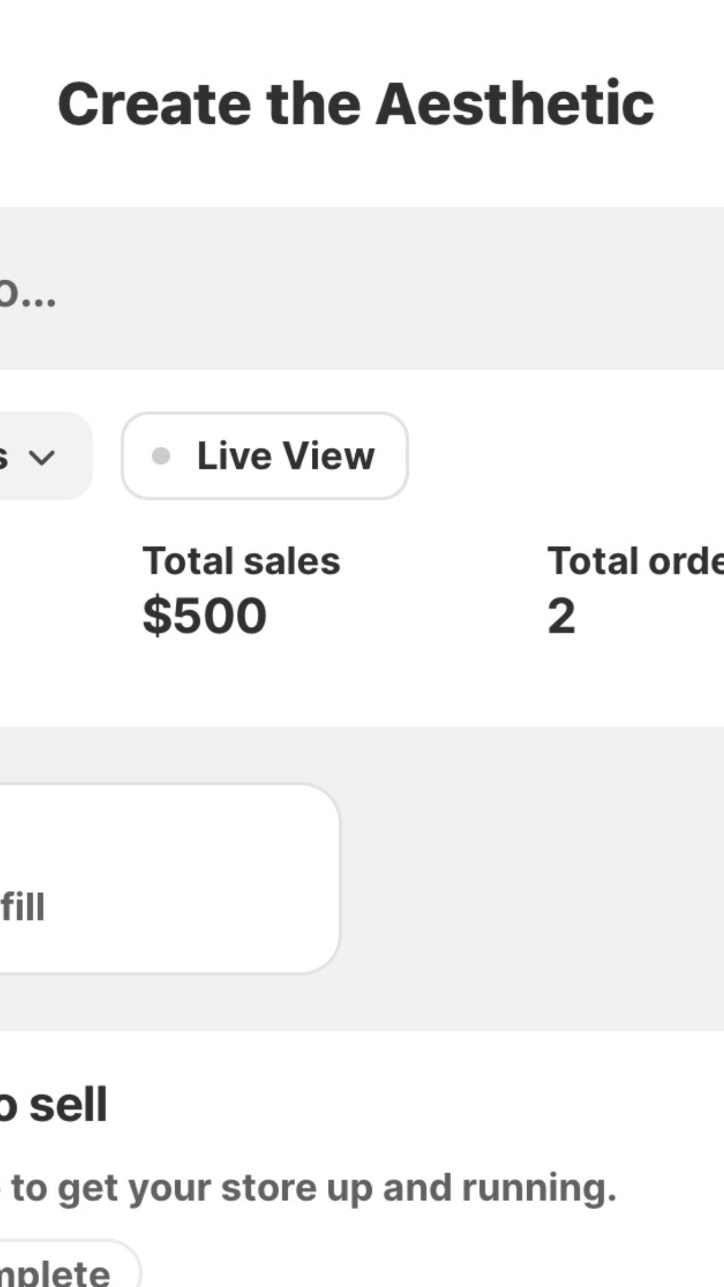Click the word 'Aesthetic' in the header
724x1287 pixels.
pyautogui.click(x=515, y=104)
